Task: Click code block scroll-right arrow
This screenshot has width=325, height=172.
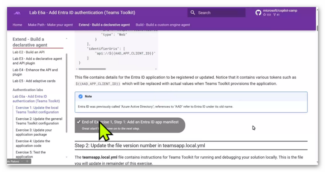Action: point(156,69)
